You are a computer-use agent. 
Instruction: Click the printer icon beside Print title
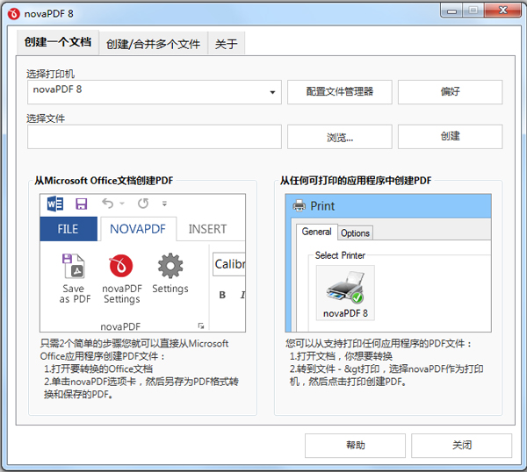click(300, 205)
